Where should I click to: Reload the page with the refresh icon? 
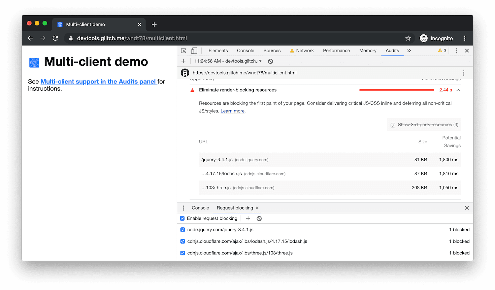coord(55,38)
